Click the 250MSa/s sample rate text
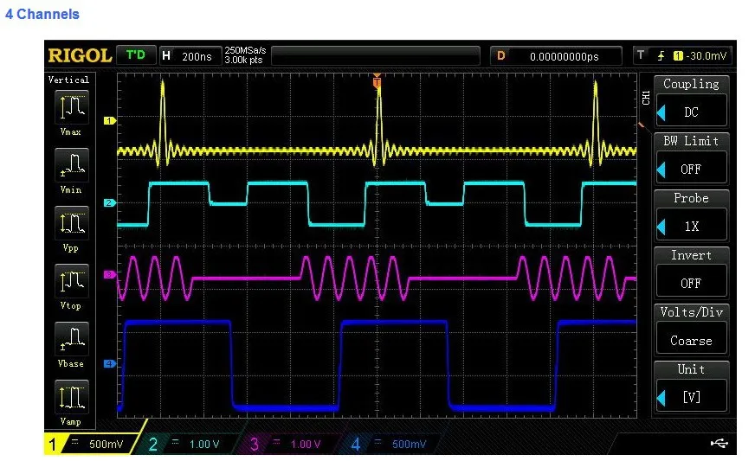 pyautogui.click(x=245, y=50)
